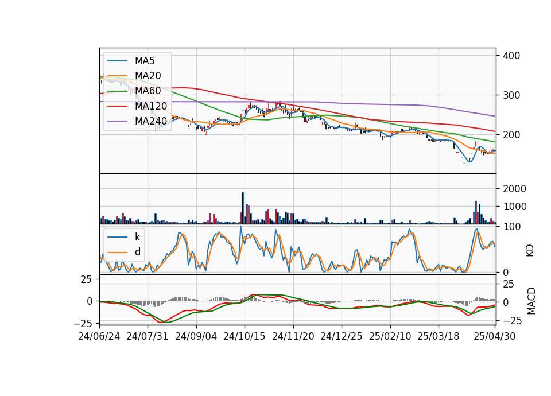Click the 2000 volume axis label
Viewport: 551px width, 396px height.
pos(514,189)
